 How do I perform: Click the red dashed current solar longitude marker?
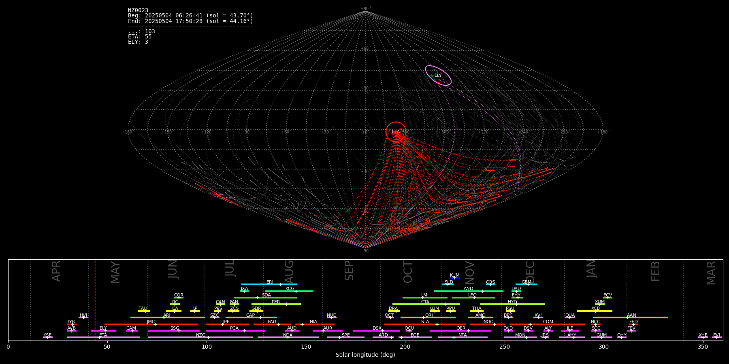click(x=96, y=300)
